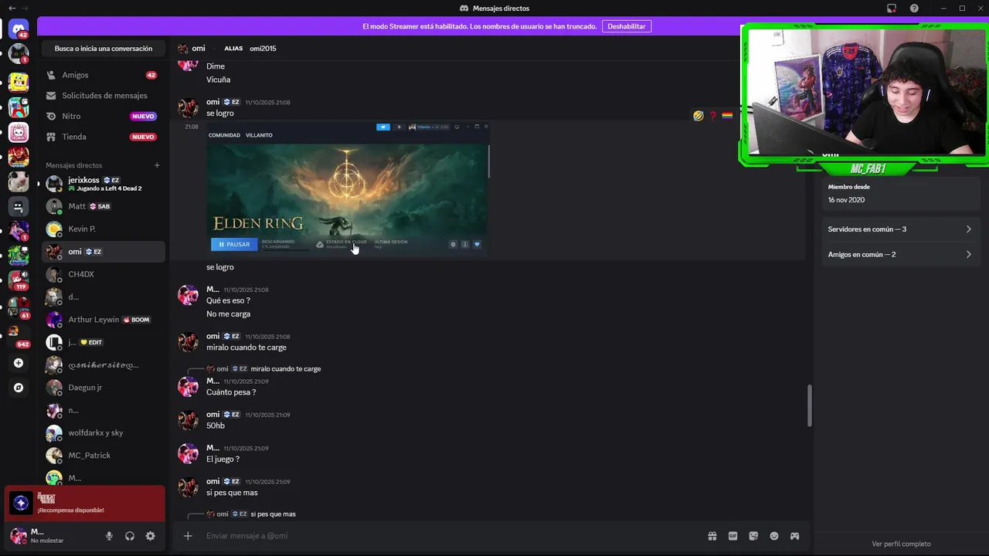Open Discord home direct messages icon
This screenshot has height=556, width=989.
click(x=19, y=29)
